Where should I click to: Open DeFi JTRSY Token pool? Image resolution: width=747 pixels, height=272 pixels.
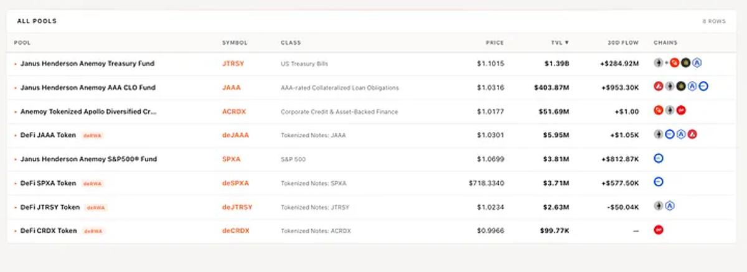click(50, 207)
